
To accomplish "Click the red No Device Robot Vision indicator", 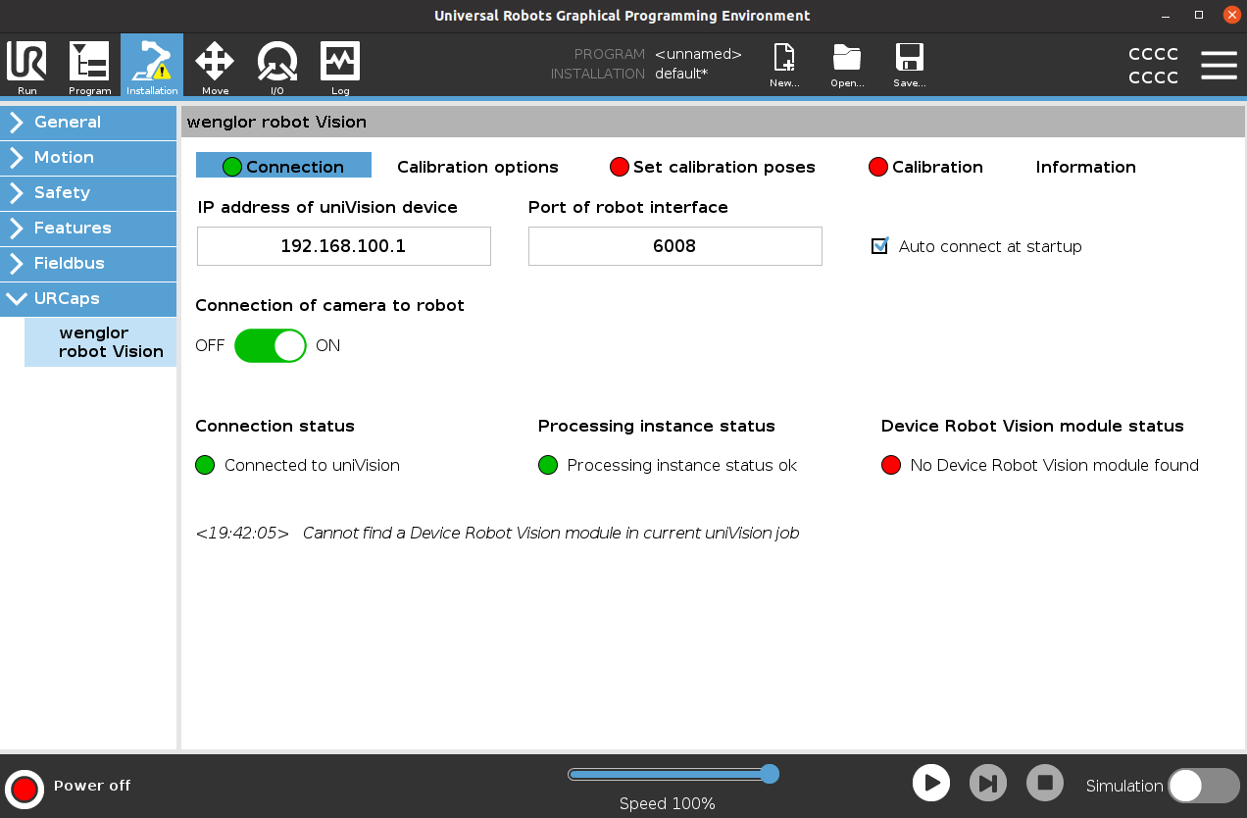I will coord(891,465).
